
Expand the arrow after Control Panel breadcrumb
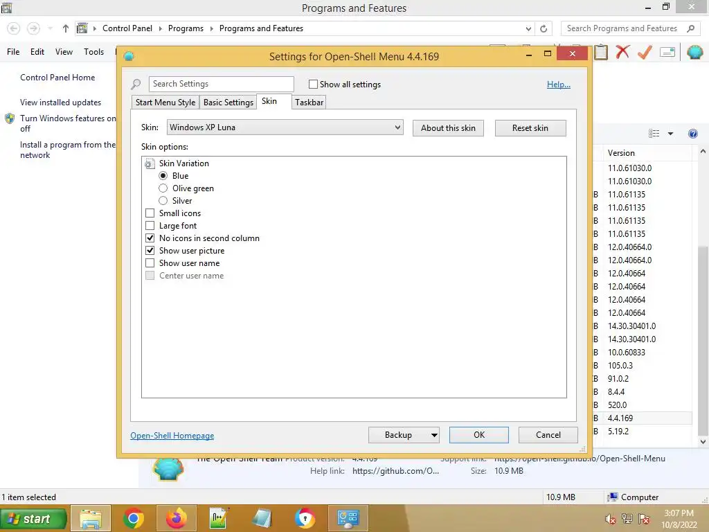point(160,28)
